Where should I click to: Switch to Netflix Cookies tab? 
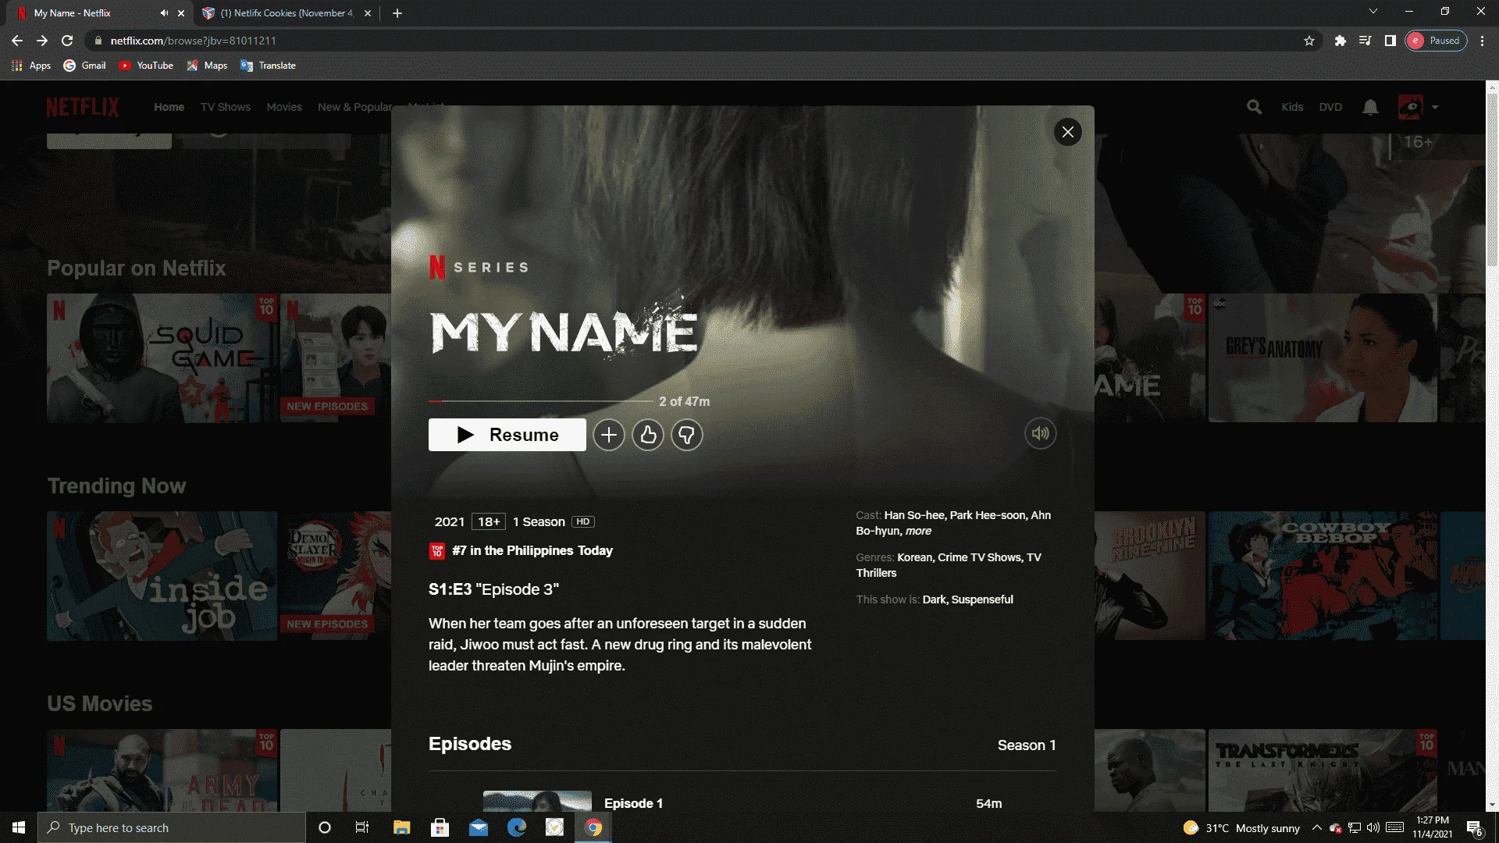click(x=287, y=13)
